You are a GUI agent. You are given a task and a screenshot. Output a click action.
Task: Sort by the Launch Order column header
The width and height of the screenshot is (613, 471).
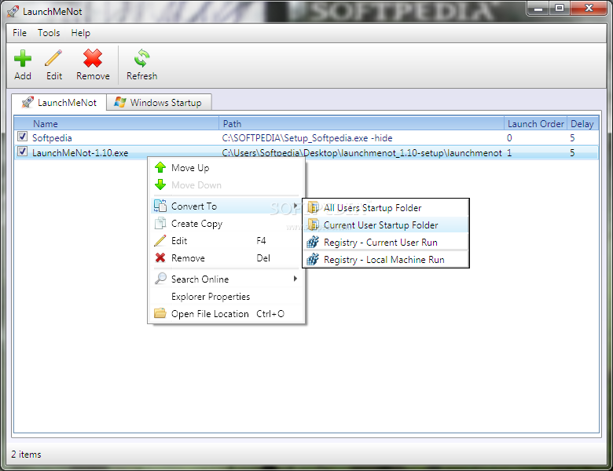click(536, 124)
